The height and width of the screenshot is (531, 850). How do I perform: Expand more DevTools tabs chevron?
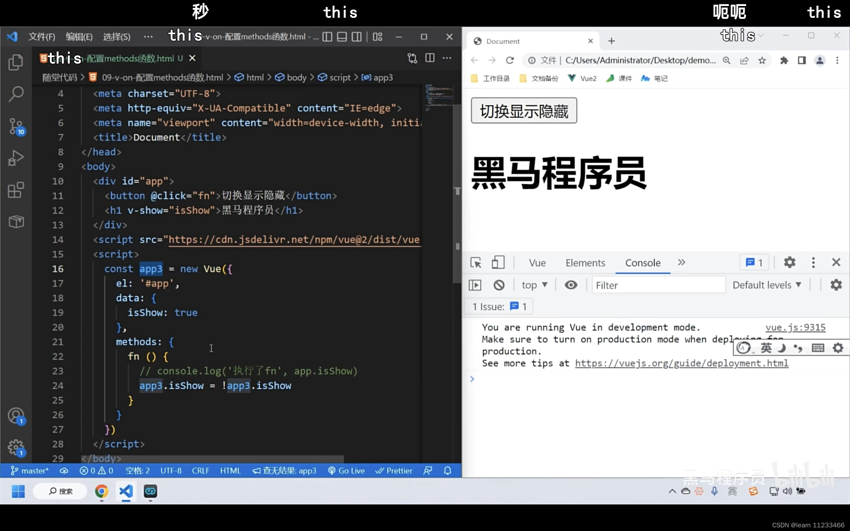681,262
